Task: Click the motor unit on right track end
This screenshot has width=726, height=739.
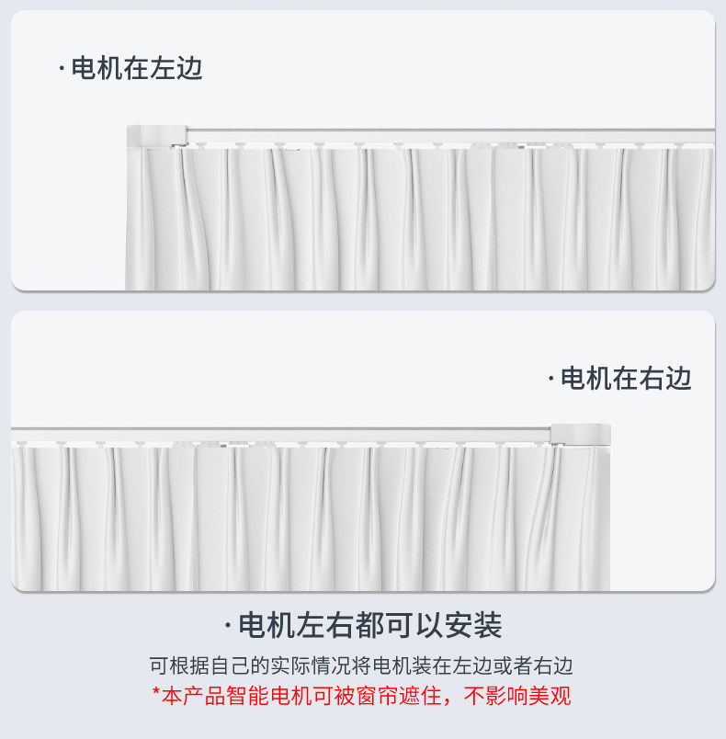Action: (x=581, y=434)
